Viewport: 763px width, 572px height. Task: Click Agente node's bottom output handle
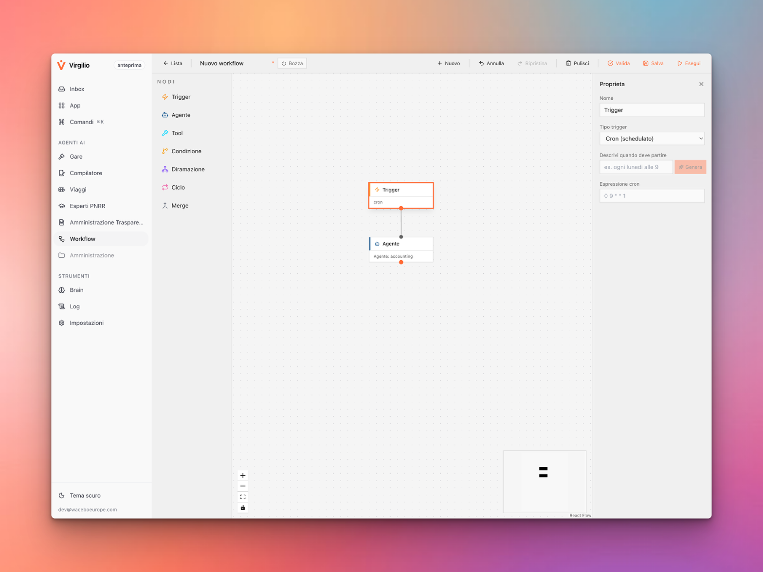401,262
